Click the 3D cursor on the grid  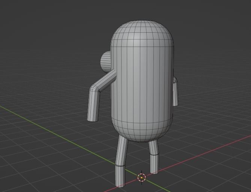[142, 178]
